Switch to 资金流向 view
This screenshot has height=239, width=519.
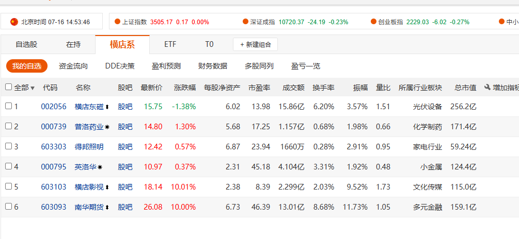coord(73,66)
